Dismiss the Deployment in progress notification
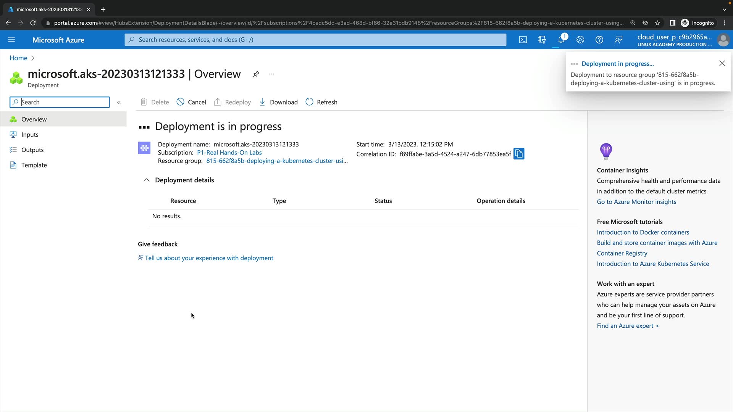 click(722, 63)
